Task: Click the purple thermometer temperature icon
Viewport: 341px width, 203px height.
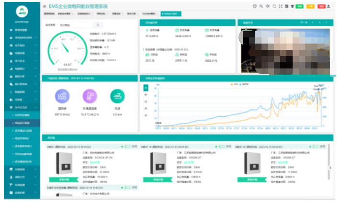Action: pos(90,96)
